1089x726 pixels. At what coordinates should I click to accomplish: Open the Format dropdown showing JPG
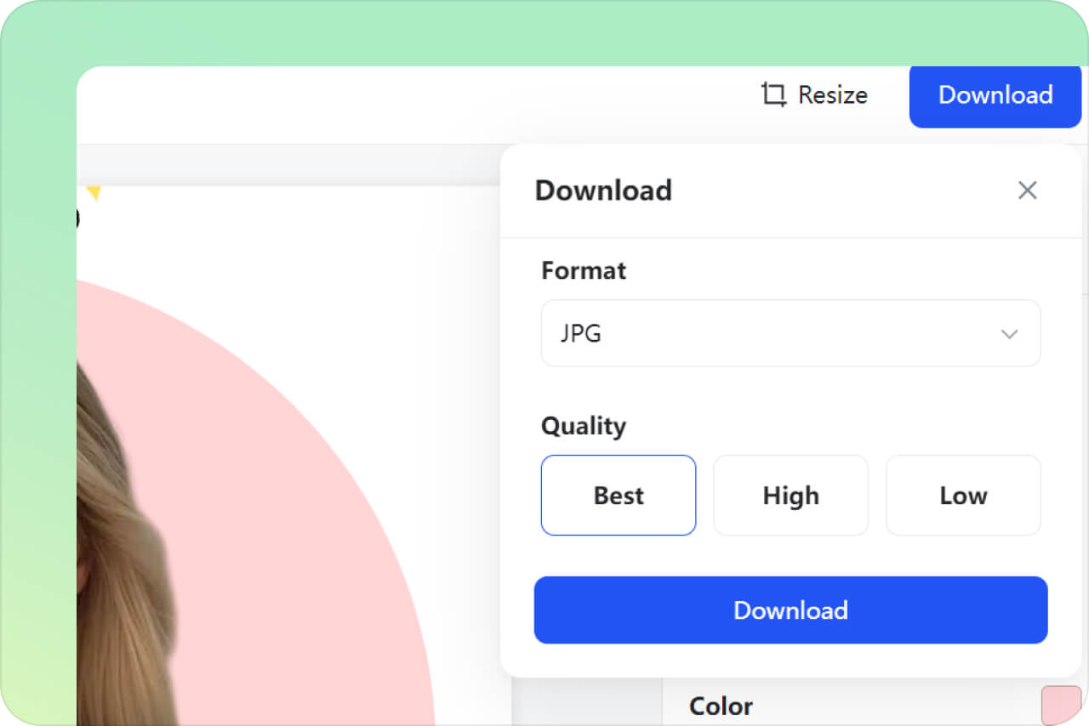[790, 333]
